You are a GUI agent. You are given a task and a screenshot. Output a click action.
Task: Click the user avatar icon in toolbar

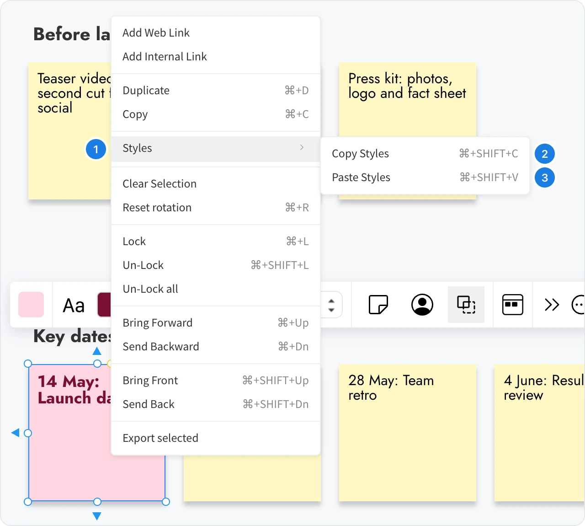tap(422, 305)
